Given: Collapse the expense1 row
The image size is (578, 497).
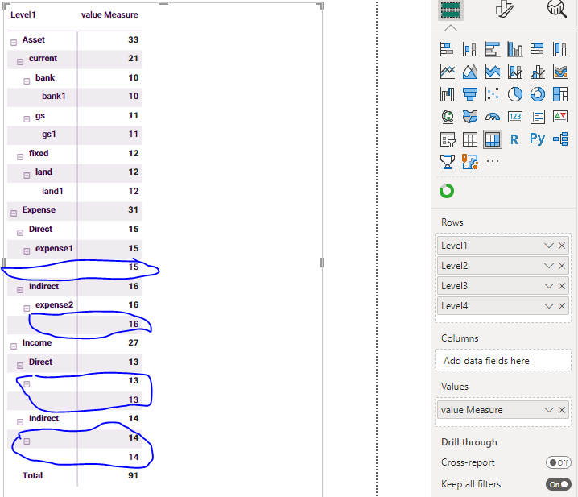Looking at the screenshot, I should [x=27, y=251].
